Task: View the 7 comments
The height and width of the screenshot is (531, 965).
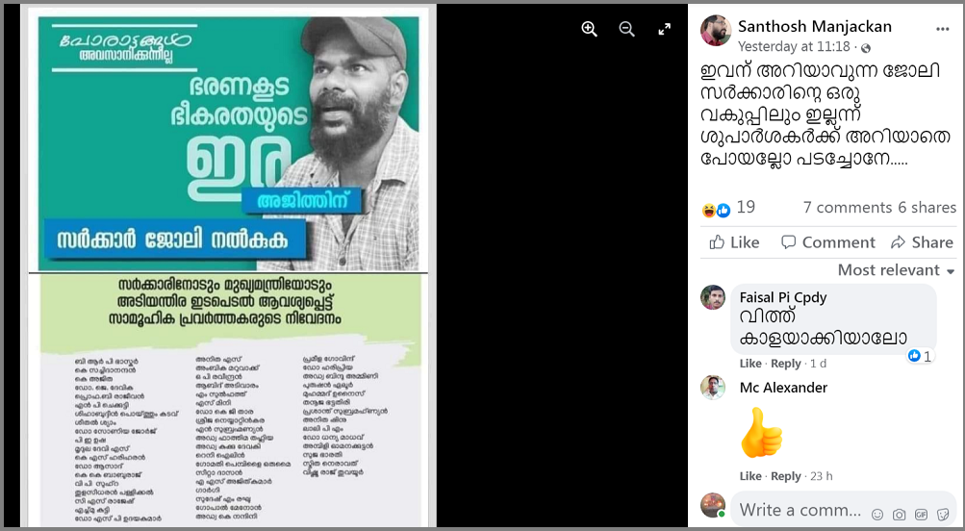Action: (848, 208)
